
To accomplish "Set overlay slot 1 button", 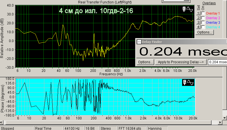I will 198,13.
